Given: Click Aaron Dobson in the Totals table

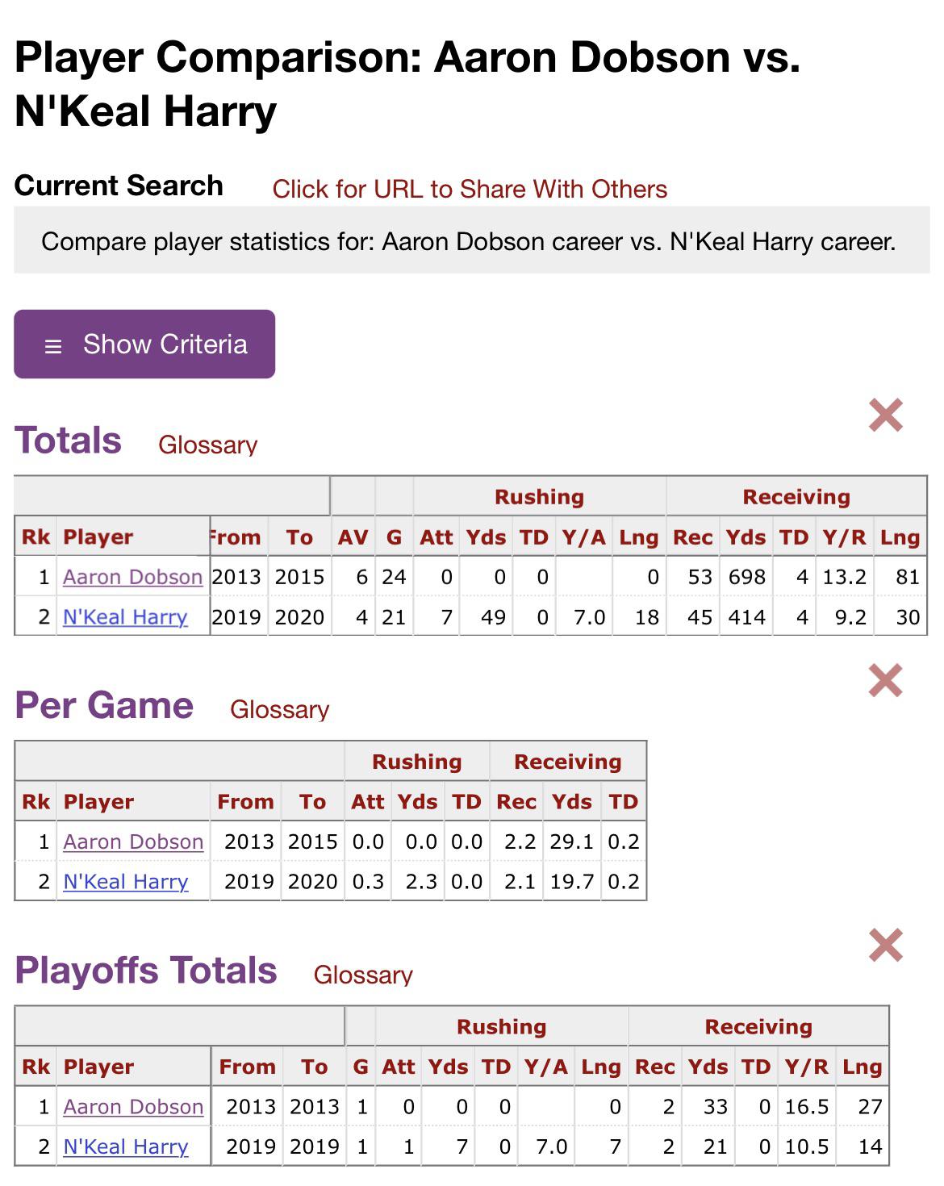Looking at the screenshot, I should tap(132, 577).
